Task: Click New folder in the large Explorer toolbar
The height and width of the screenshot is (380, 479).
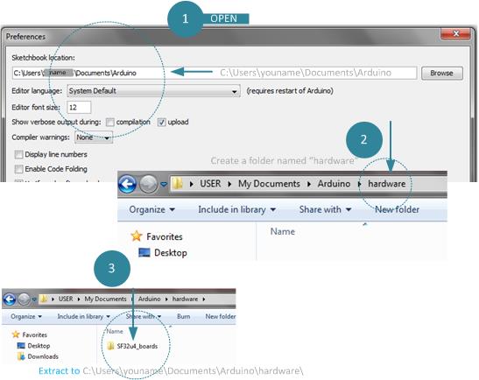Action: pyautogui.click(x=397, y=209)
